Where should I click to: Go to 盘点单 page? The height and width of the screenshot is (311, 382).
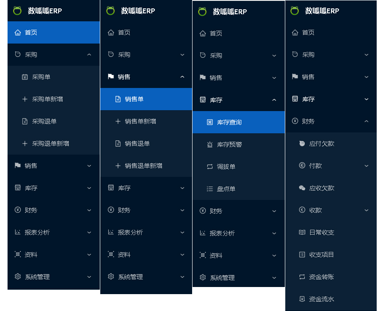(x=239, y=189)
